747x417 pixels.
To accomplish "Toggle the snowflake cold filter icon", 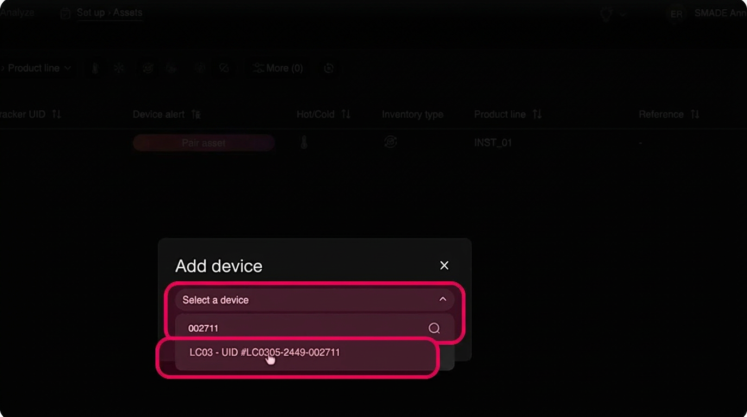I will 119,68.
